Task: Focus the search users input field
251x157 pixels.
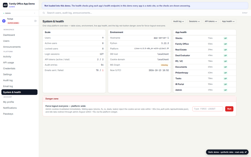Action: coord(143,13)
